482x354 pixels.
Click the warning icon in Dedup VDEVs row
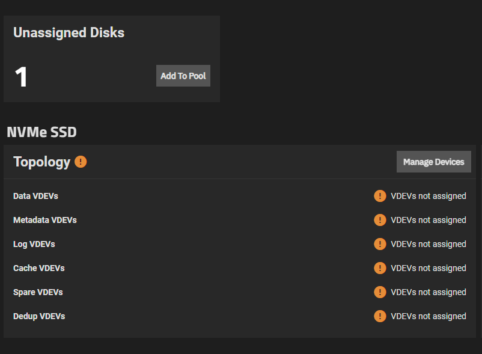[x=380, y=316]
